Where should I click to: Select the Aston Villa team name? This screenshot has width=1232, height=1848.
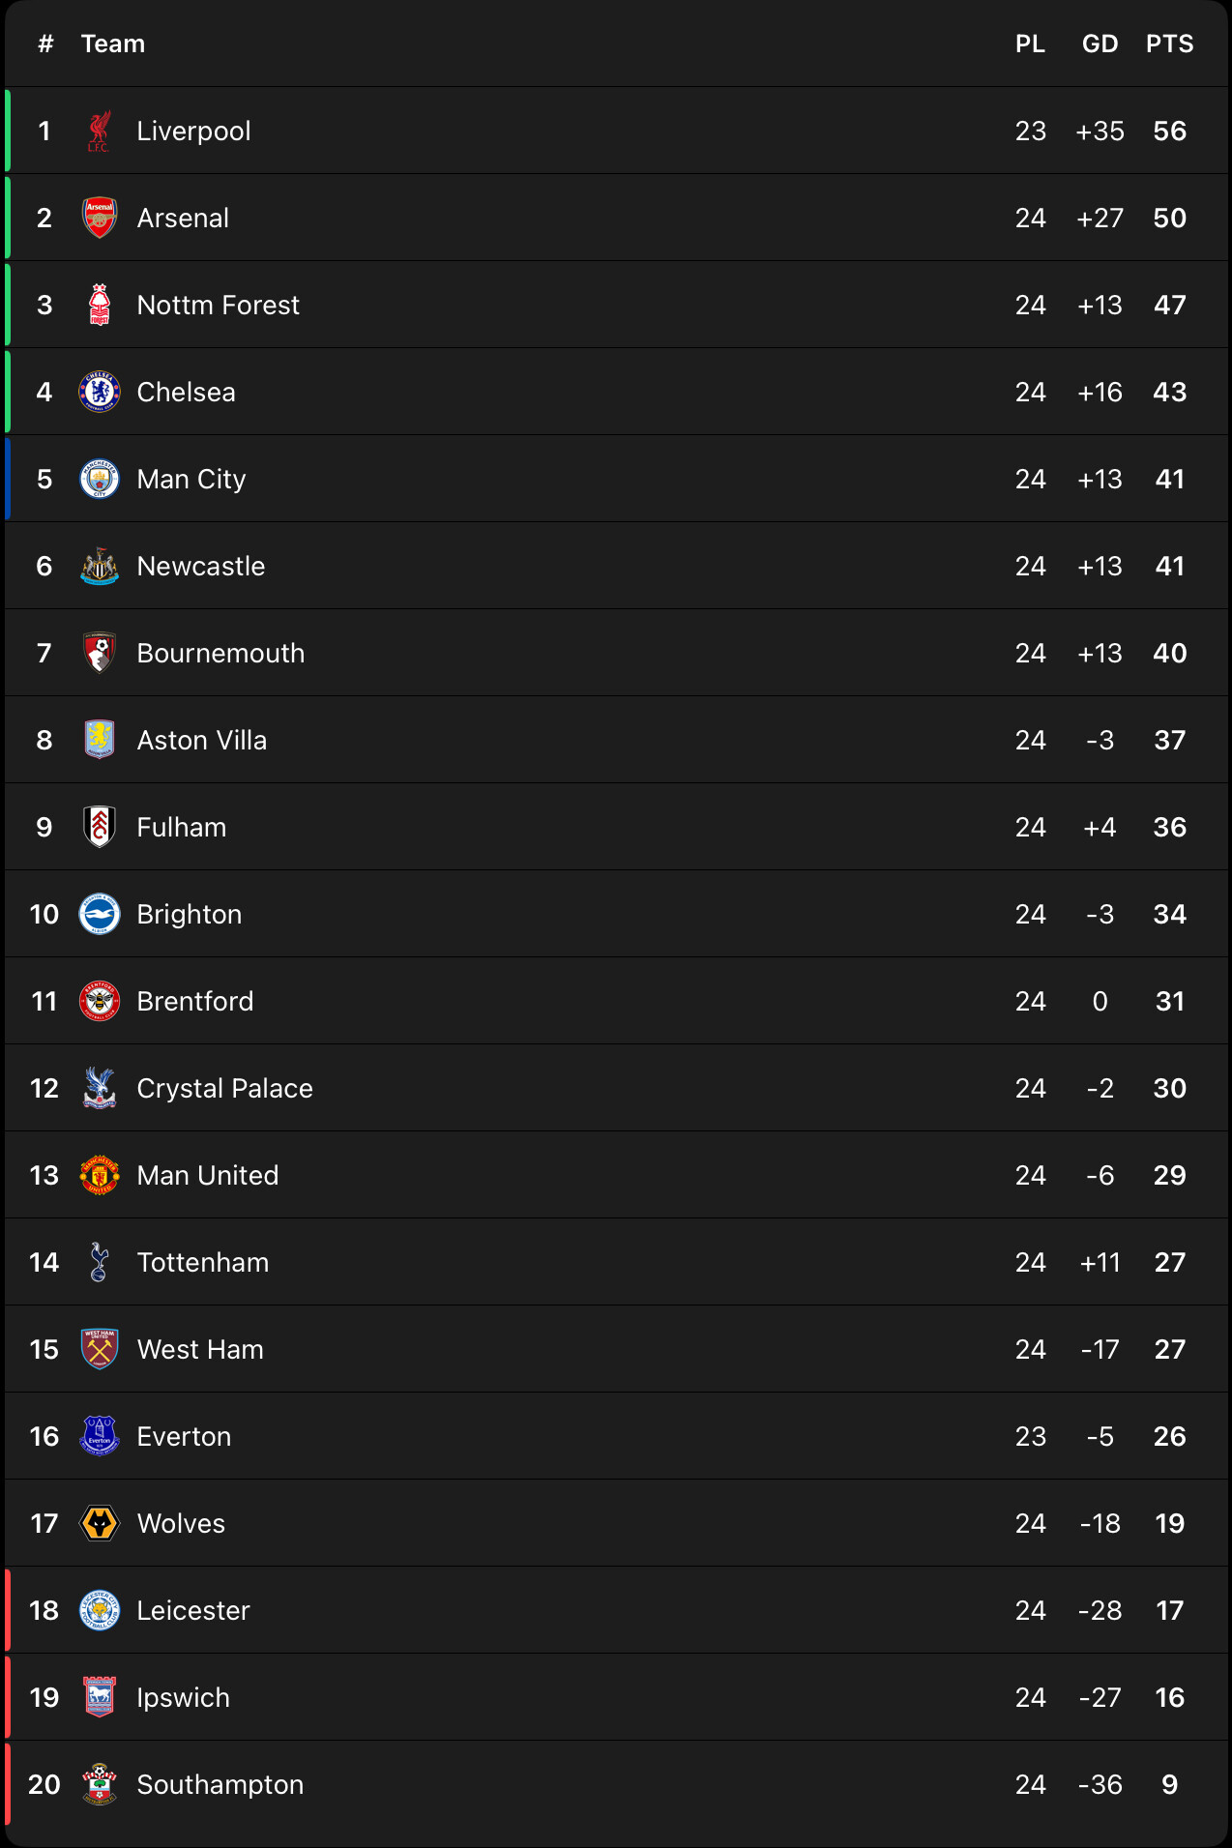click(x=201, y=741)
